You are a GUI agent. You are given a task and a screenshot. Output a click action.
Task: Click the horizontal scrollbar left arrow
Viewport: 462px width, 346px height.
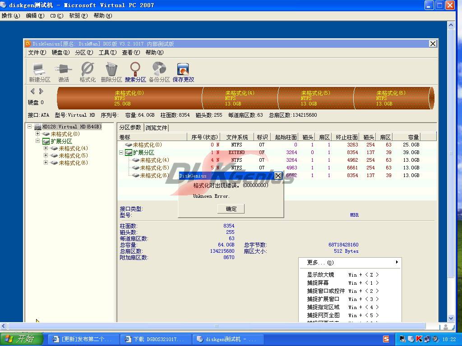(3, 326)
